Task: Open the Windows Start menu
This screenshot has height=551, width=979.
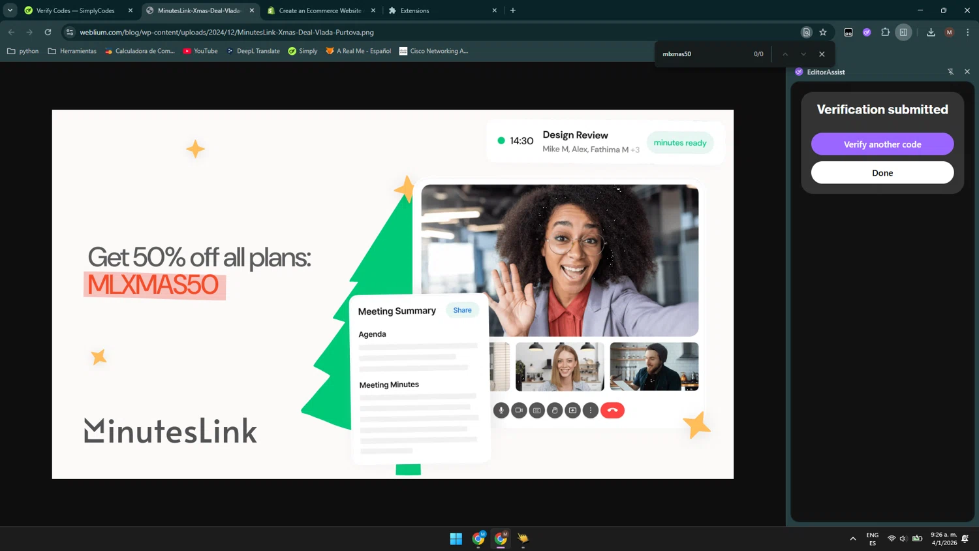Action: point(456,539)
